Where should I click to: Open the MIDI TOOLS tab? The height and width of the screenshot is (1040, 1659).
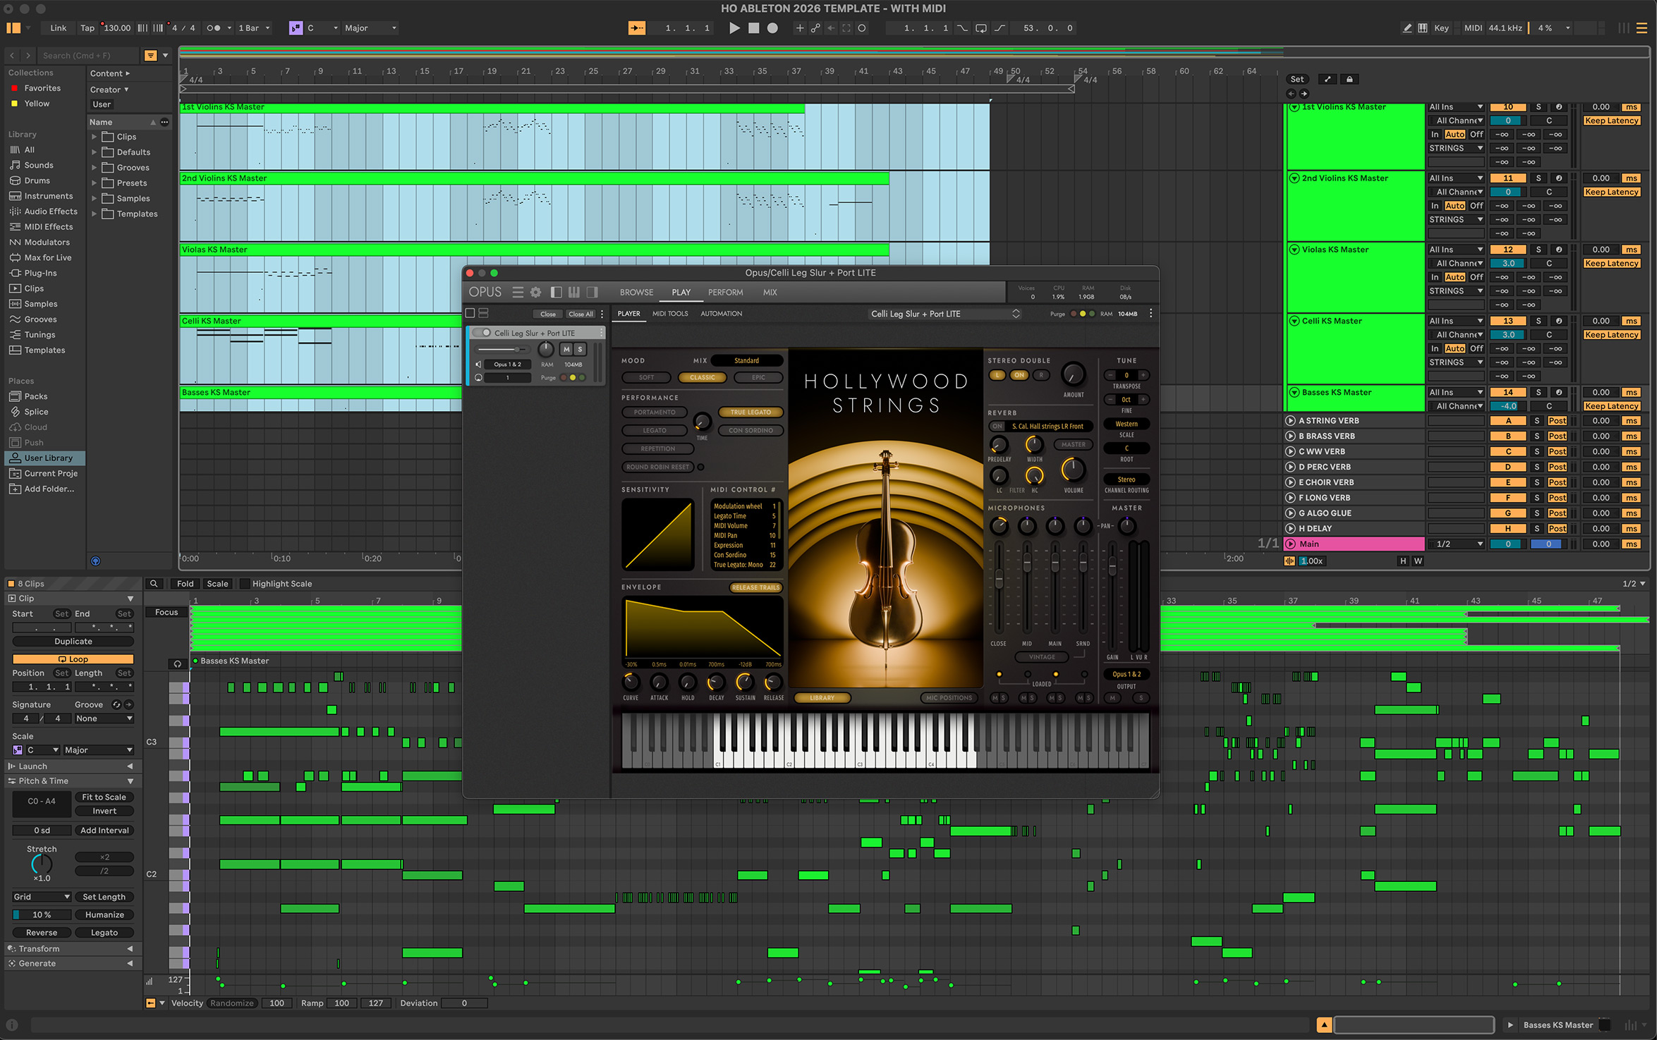click(669, 314)
